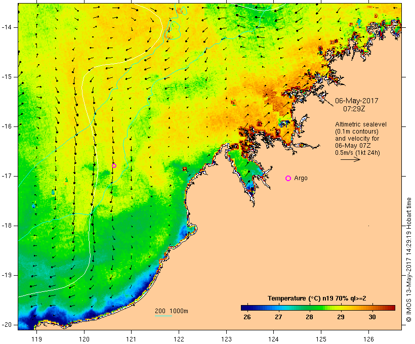Click the magenta Argo float marker on the map
The height and width of the screenshot is (344, 415).
(114, 165)
